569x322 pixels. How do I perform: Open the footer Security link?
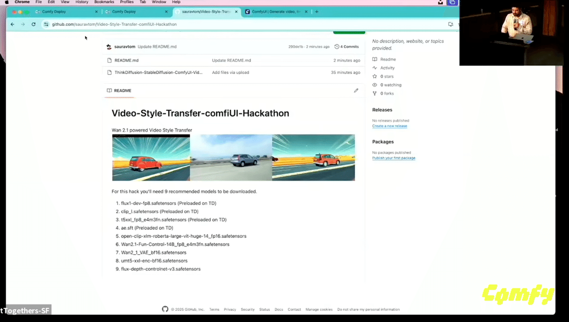coord(248,309)
